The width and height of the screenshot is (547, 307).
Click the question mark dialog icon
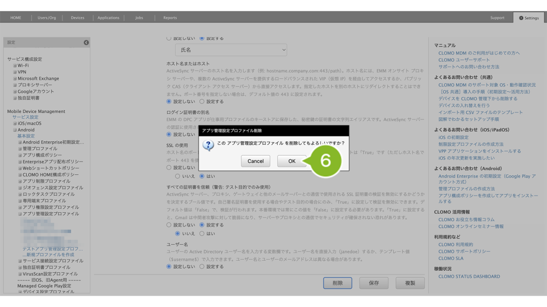(209, 144)
